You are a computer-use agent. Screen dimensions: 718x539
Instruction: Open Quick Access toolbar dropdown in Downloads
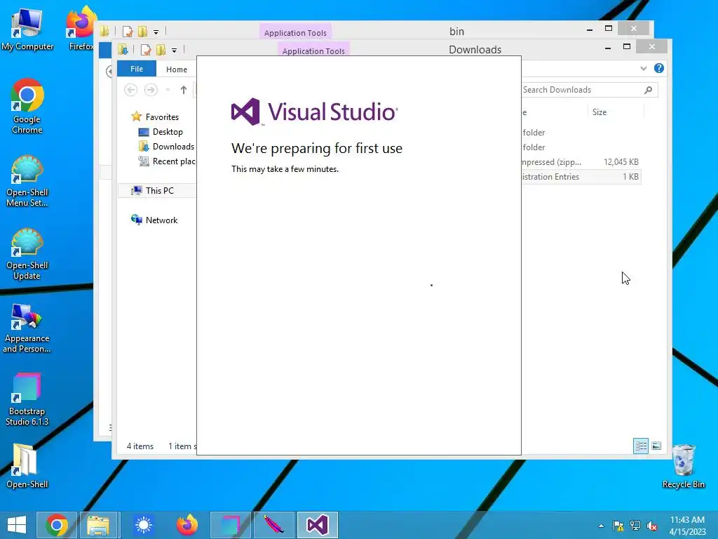pos(174,50)
